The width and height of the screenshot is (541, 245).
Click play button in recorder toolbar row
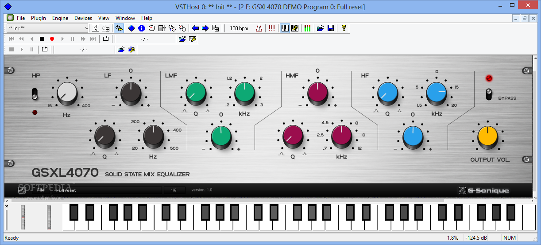(x=62, y=39)
